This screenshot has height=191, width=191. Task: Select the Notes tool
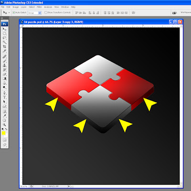click(x=4, y=112)
